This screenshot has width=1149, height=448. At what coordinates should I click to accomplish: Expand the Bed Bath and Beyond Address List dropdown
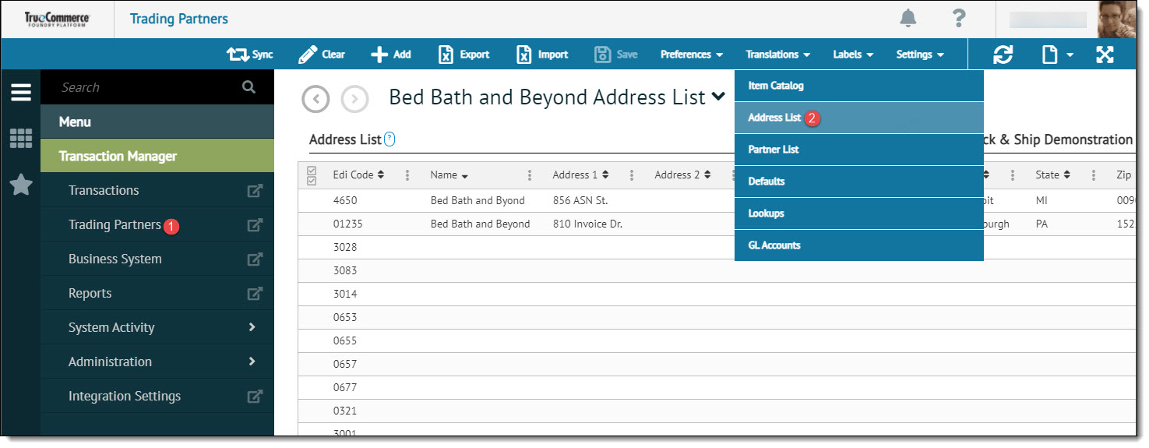[718, 97]
